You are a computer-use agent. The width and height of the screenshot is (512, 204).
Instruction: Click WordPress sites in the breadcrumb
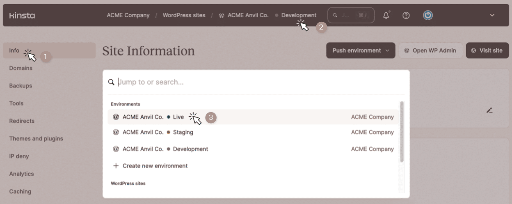[184, 15]
